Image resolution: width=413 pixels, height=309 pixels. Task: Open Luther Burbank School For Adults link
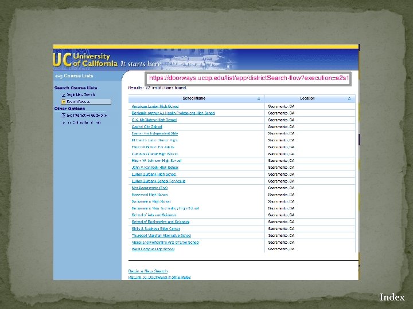(158, 181)
